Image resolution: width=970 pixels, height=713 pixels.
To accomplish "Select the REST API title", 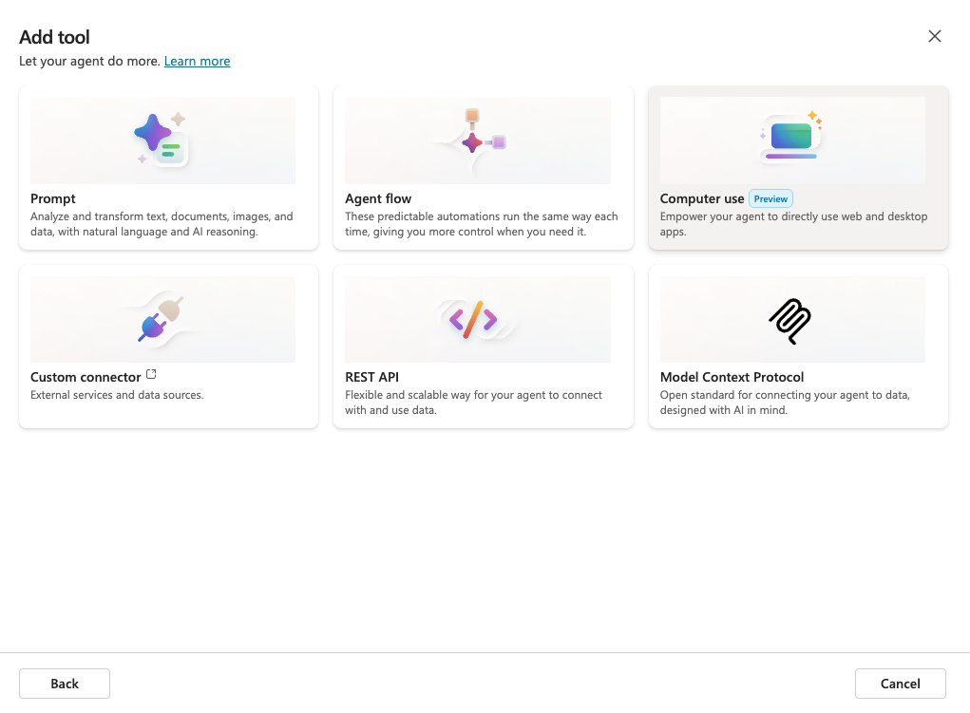I will tap(371, 377).
